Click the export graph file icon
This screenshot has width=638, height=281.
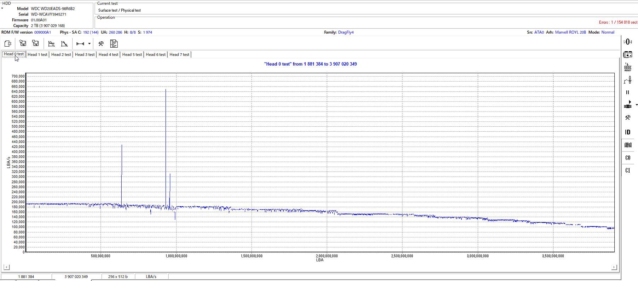[8, 44]
